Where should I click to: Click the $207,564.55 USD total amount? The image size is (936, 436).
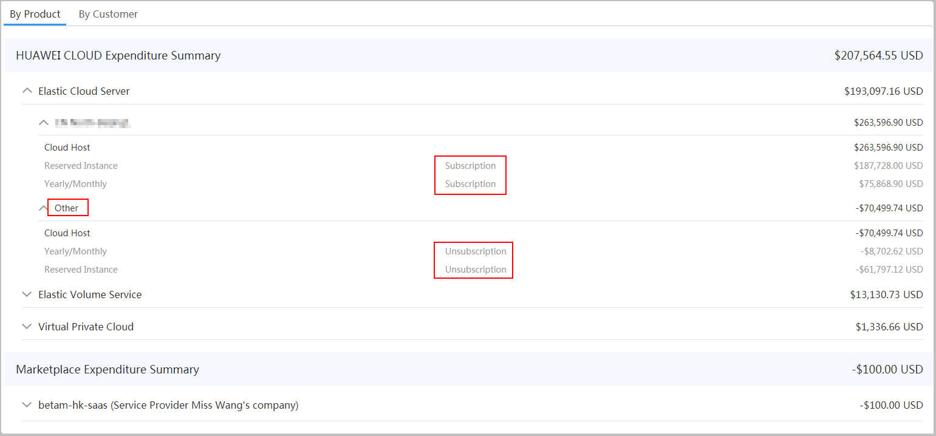pos(878,56)
